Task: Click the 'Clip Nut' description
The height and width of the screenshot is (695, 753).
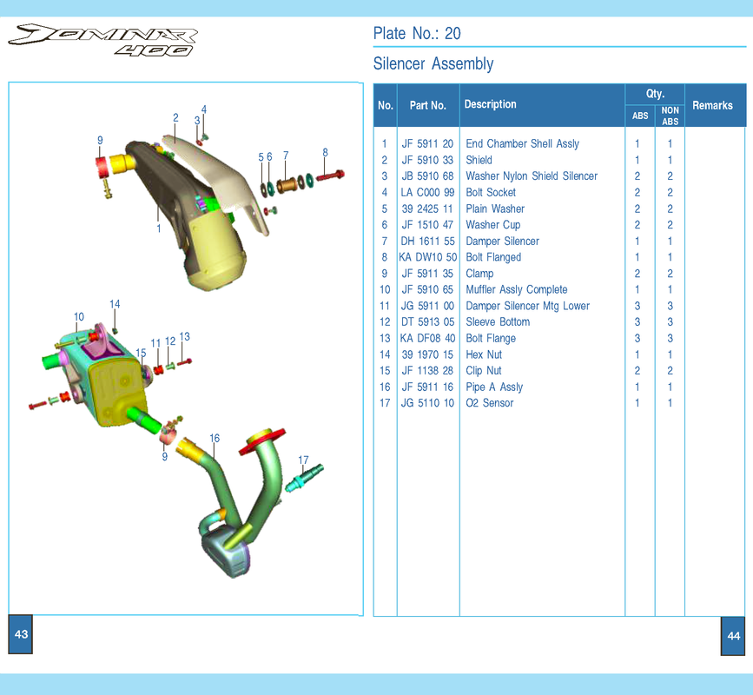Action: [484, 371]
